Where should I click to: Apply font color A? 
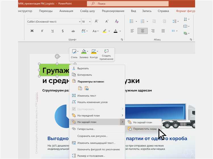[x=116, y=31]
